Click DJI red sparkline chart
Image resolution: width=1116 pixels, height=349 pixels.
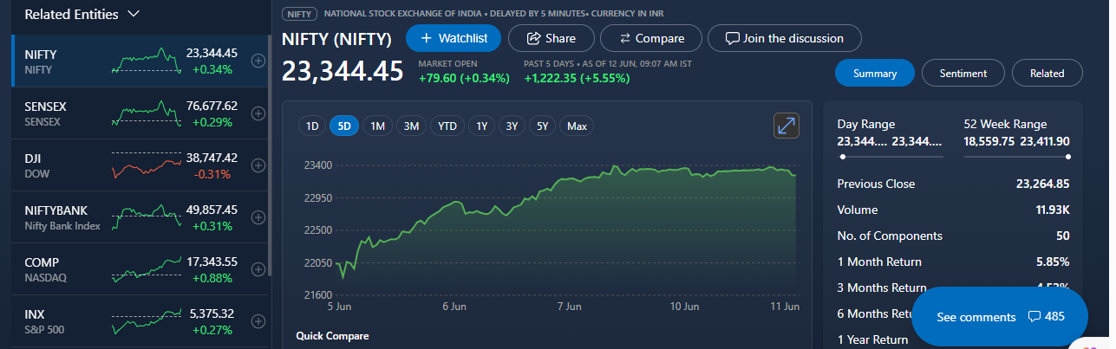click(x=147, y=165)
